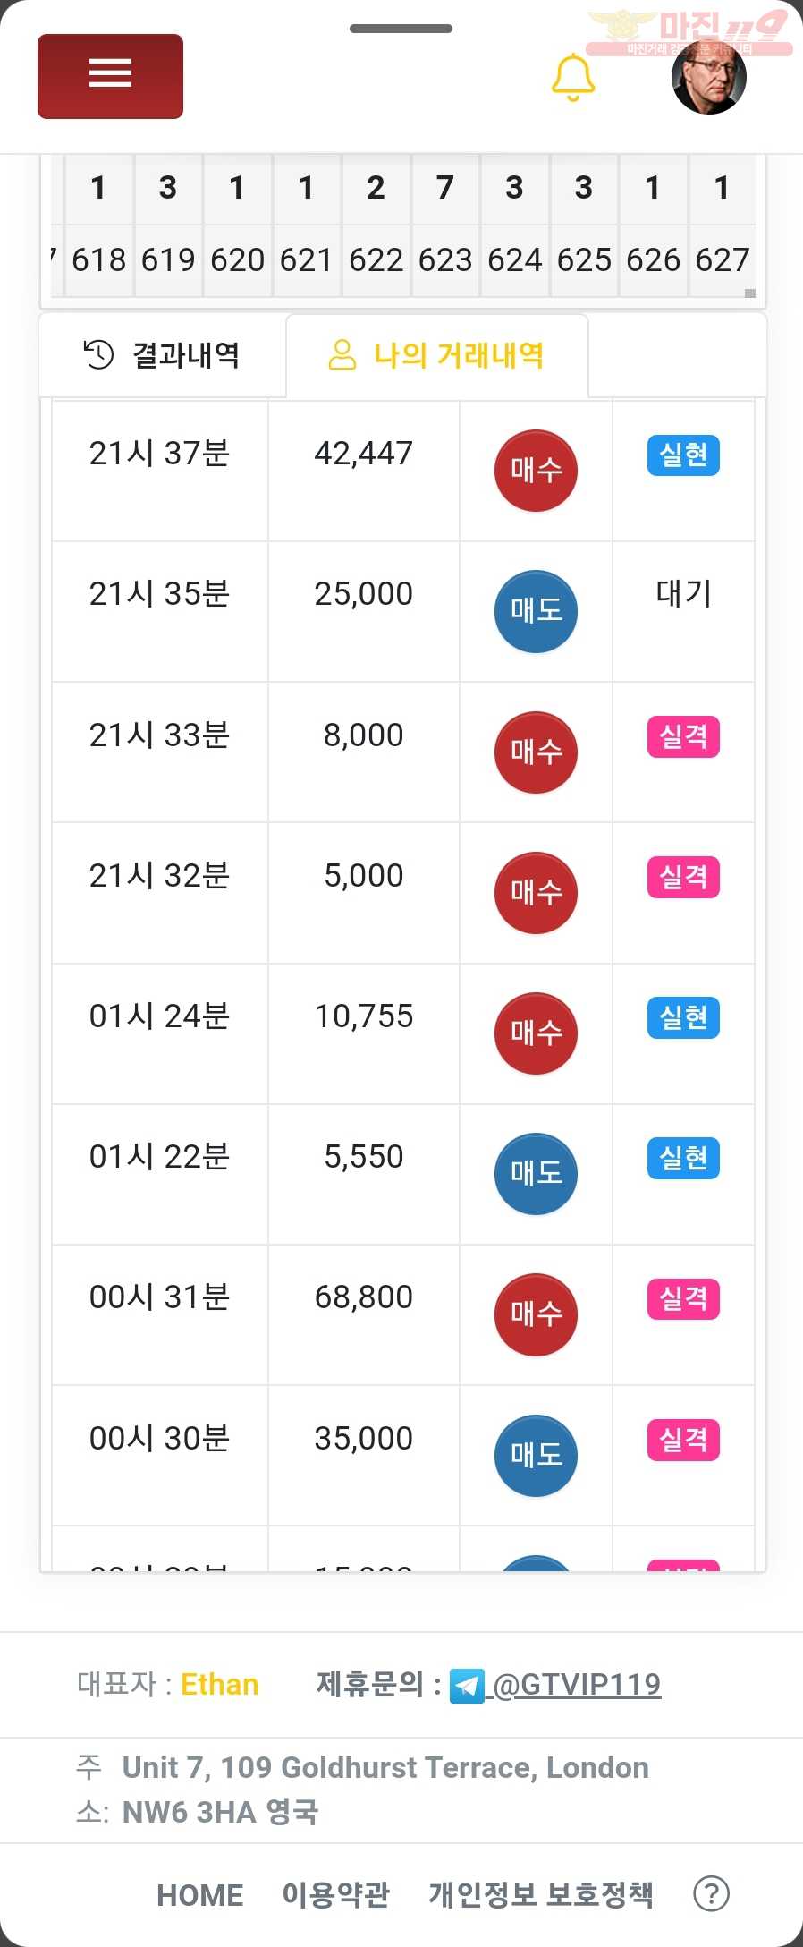
Task: Tap the blue 매도 badge for 01시 22분
Action: click(x=536, y=1174)
